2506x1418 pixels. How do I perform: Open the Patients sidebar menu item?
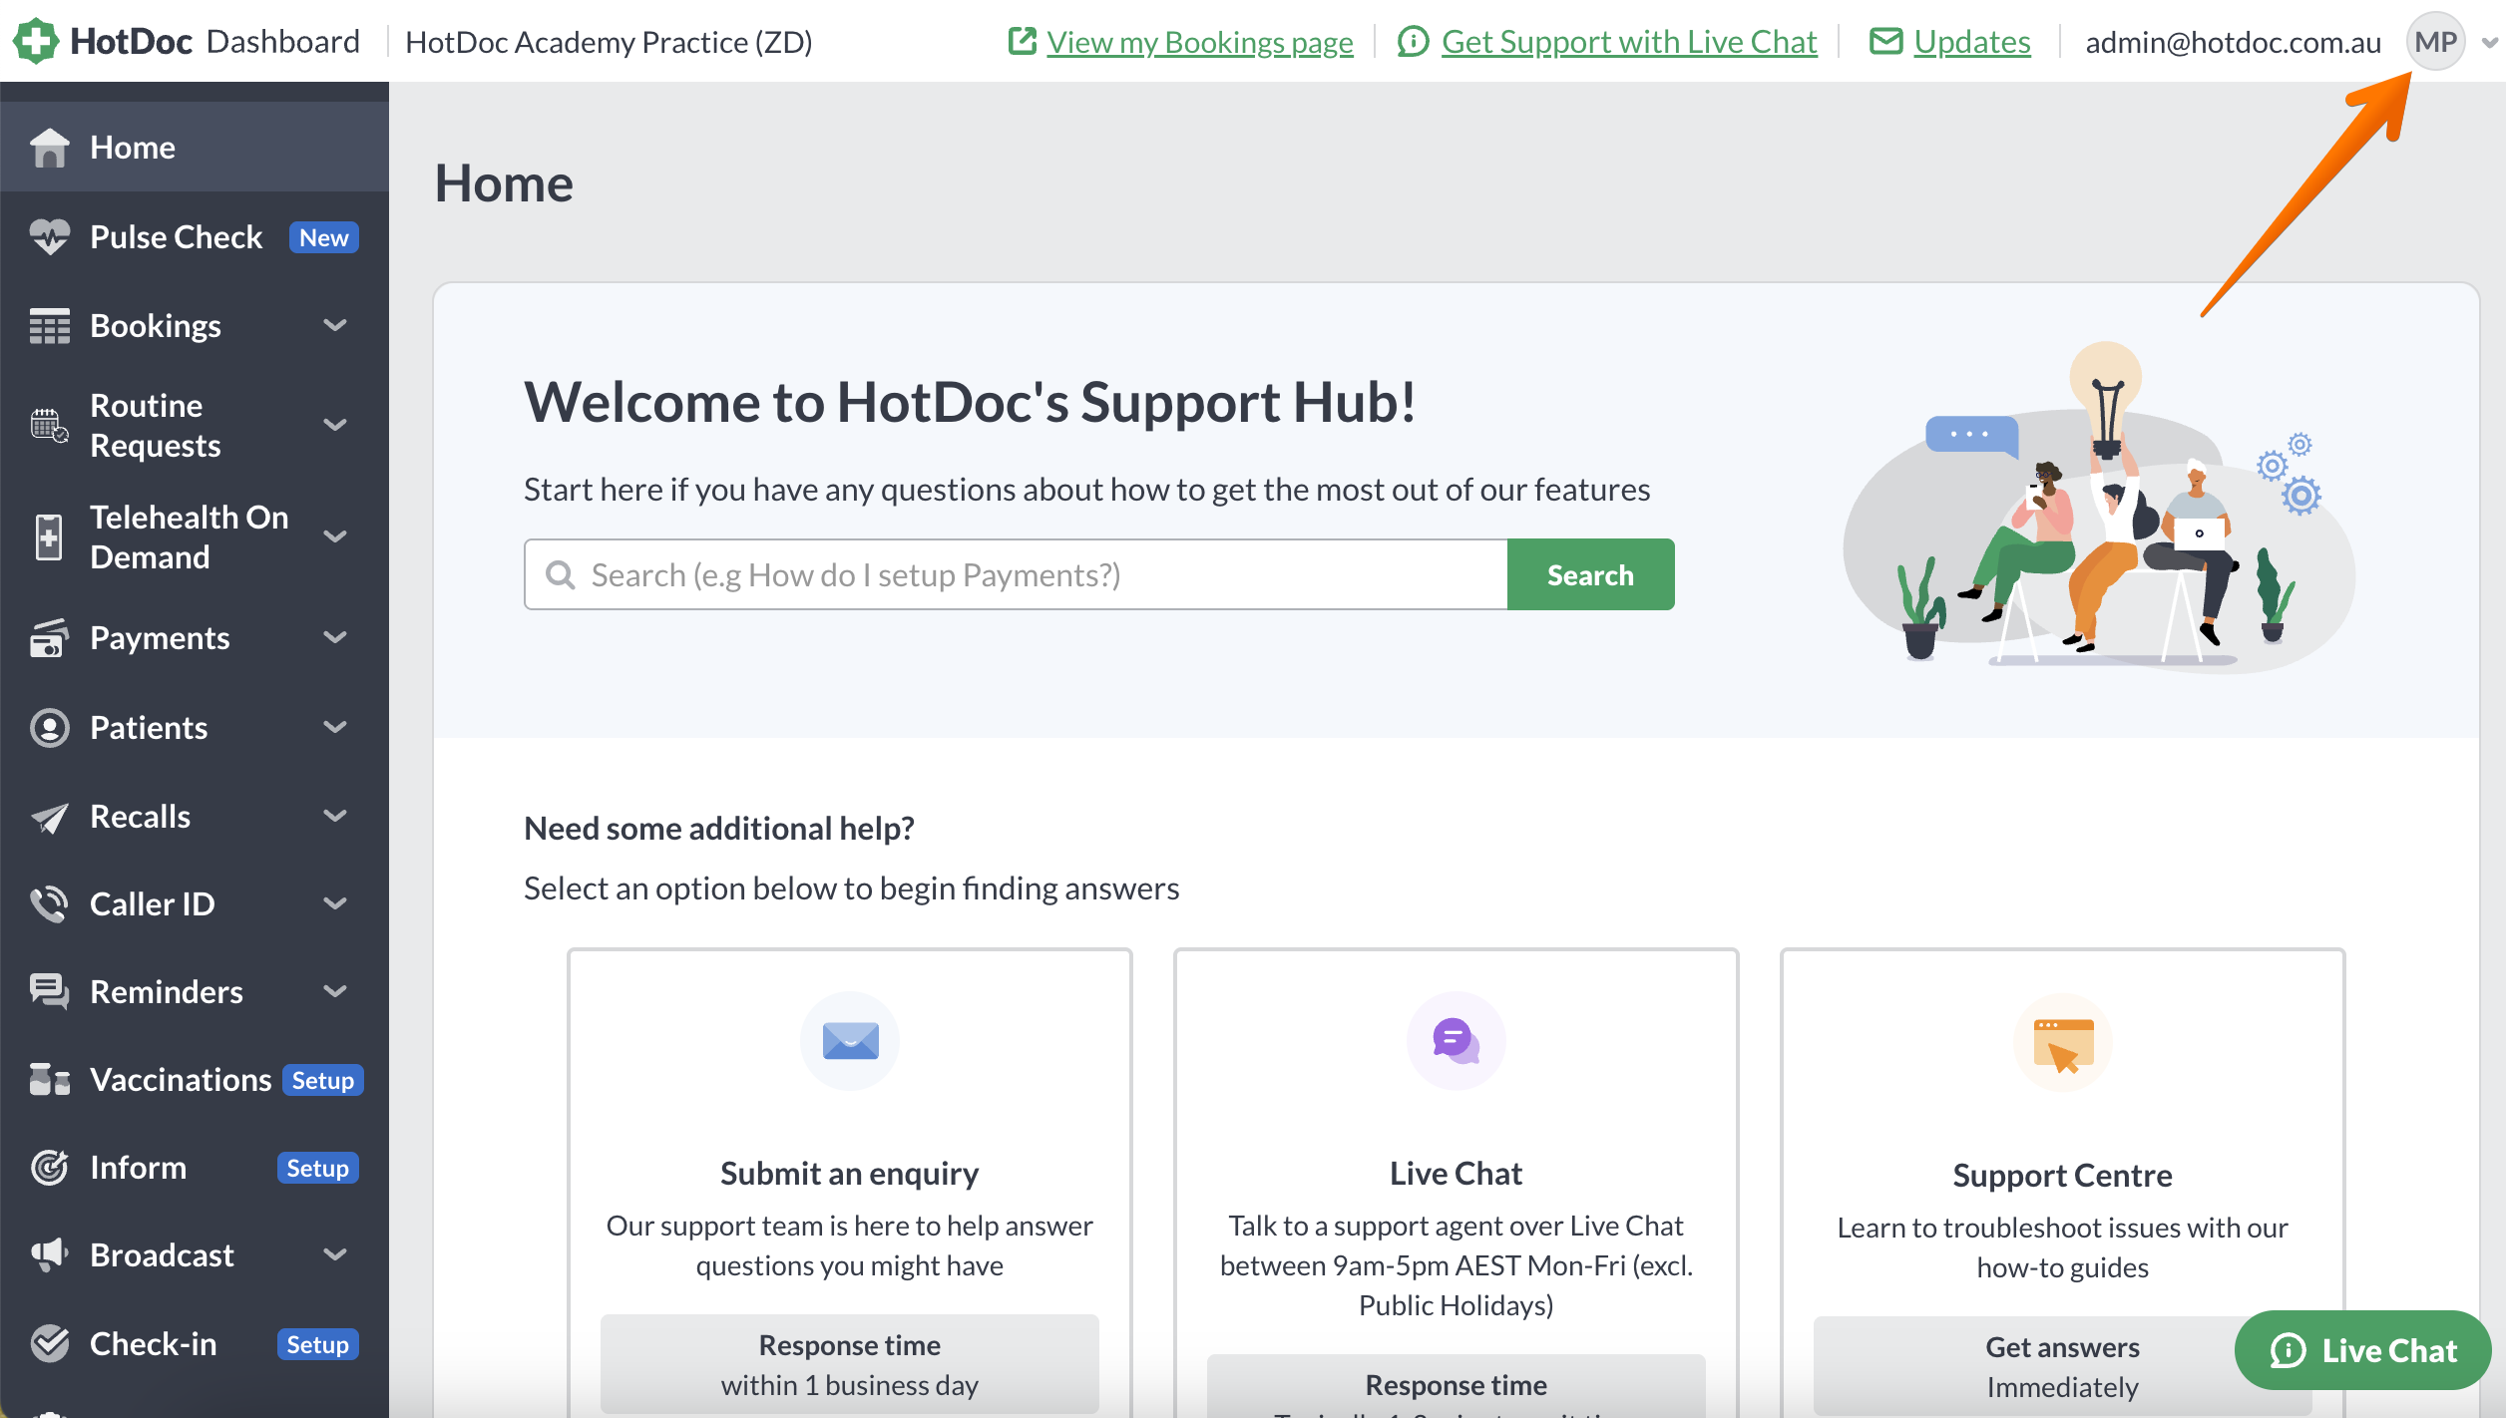click(195, 727)
